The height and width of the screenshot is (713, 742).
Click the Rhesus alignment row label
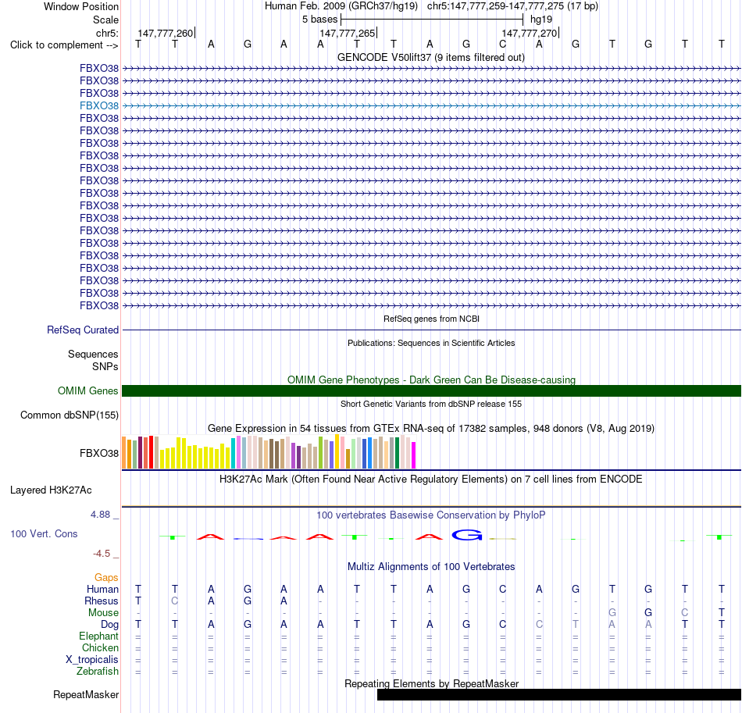(102, 601)
